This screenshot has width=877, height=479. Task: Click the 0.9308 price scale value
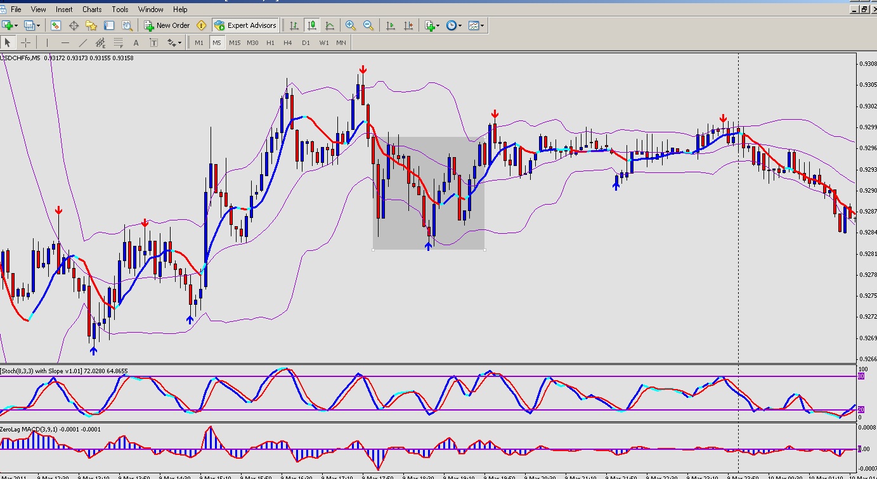(867, 63)
